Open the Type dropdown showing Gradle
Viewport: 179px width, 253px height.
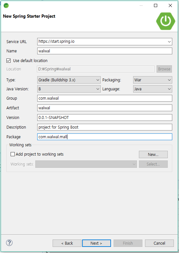[69, 80]
